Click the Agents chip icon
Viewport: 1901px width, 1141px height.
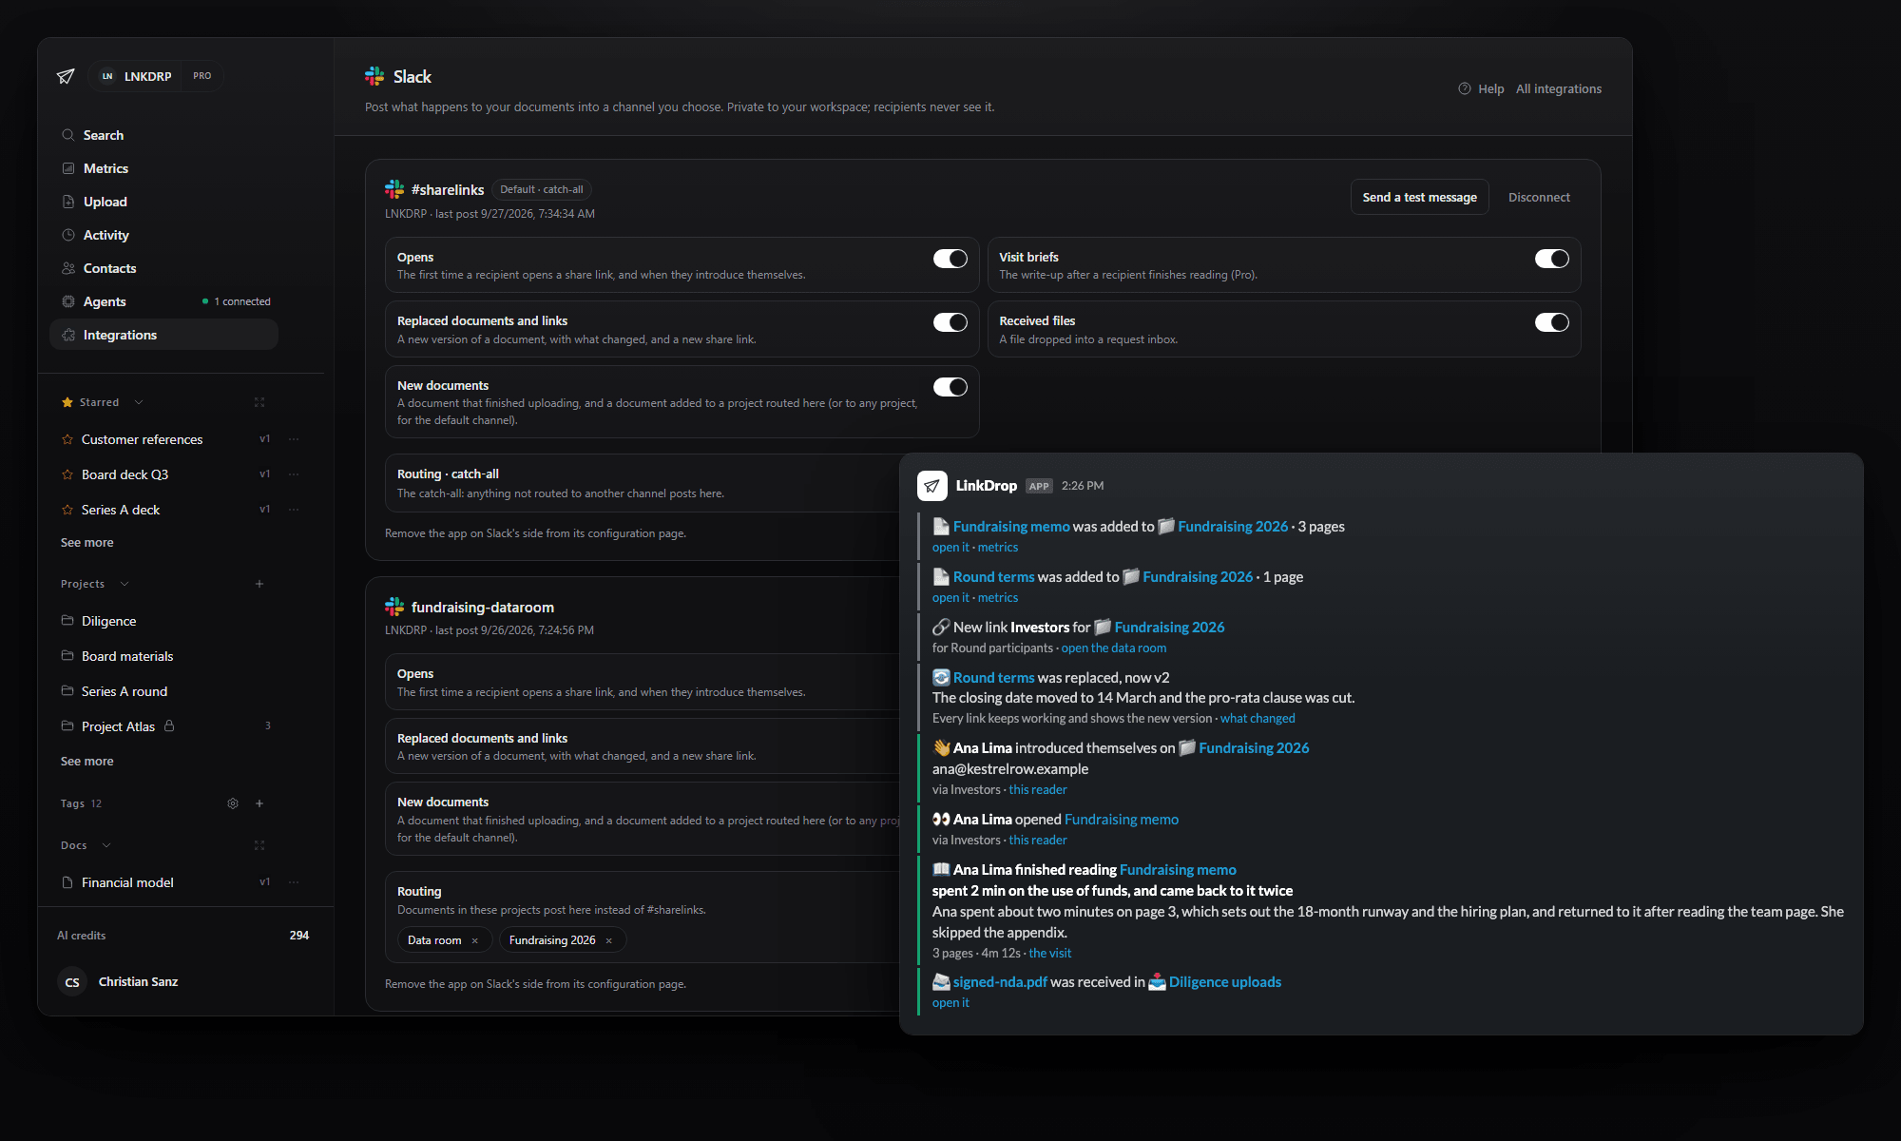(68, 301)
